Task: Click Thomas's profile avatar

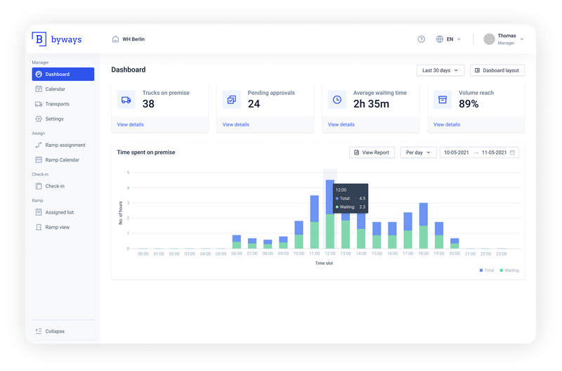Action: coord(489,39)
